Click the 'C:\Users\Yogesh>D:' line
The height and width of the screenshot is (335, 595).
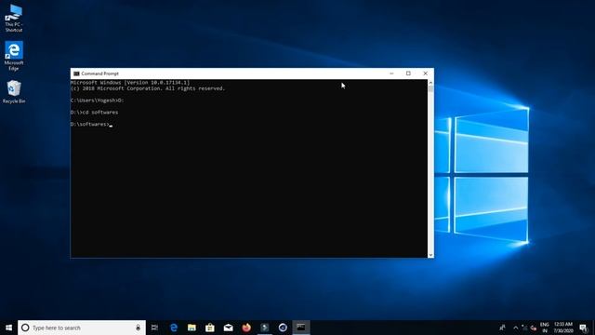tap(97, 100)
